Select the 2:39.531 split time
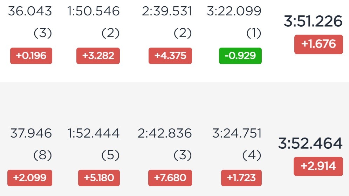The height and width of the screenshot is (196, 349). [167, 11]
